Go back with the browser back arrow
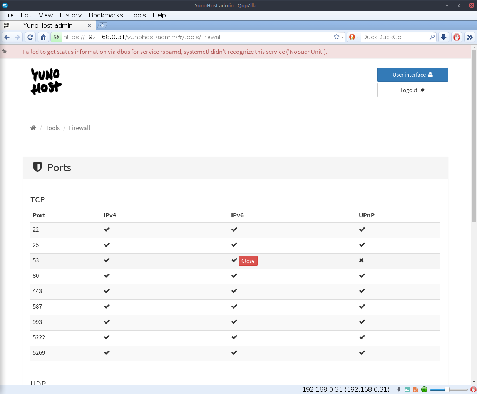The height and width of the screenshot is (394, 477). [x=7, y=37]
